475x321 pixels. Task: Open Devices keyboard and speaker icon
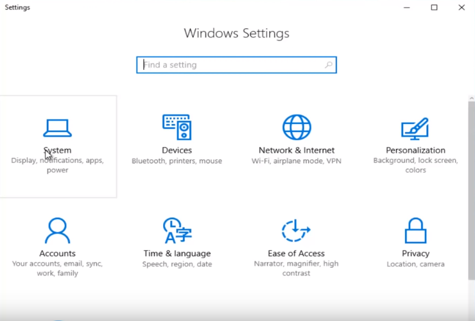point(177,127)
